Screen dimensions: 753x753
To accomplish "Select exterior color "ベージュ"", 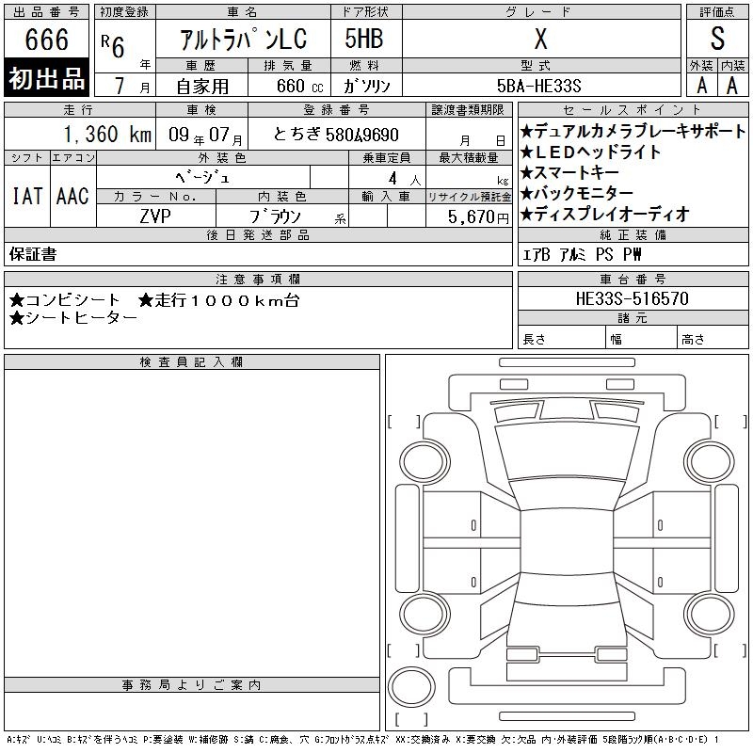I will coord(202,177).
